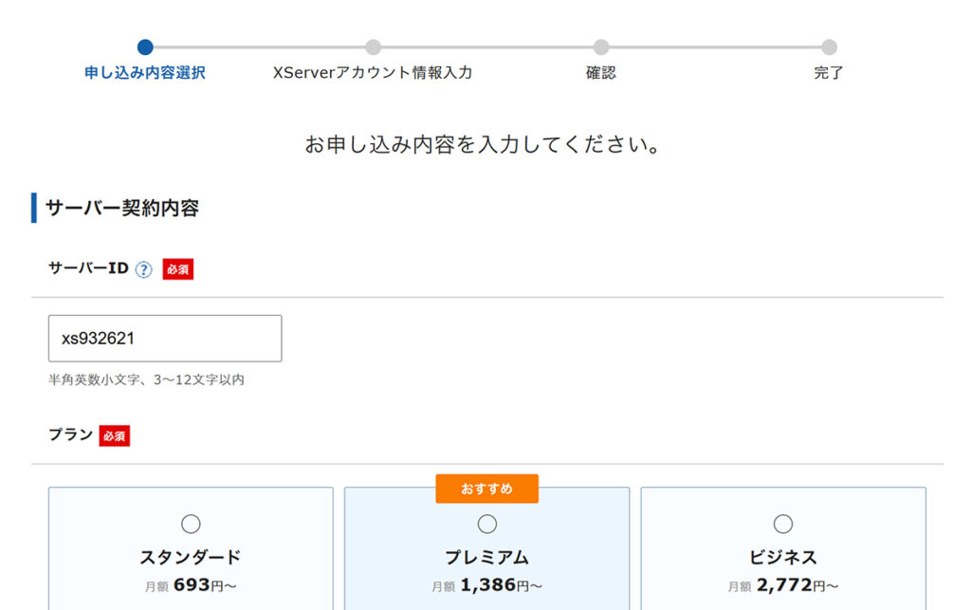Click the red 必須 badge beside プラン
The width and height of the screenshot is (971, 610).
114,435
